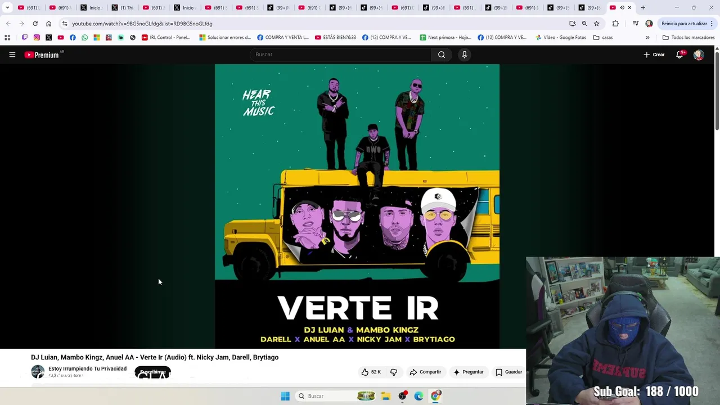Open the Chrome extensions puzzle icon
This screenshot has height=405, width=720.
tap(615, 24)
